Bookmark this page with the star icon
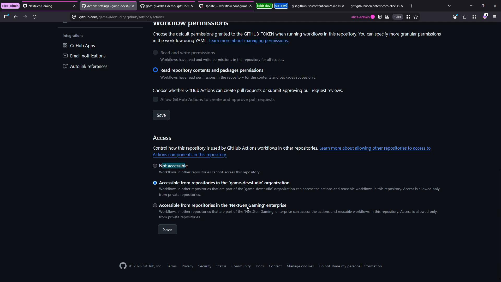The width and height of the screenshot is (501, 282). [x=416, y=17]
